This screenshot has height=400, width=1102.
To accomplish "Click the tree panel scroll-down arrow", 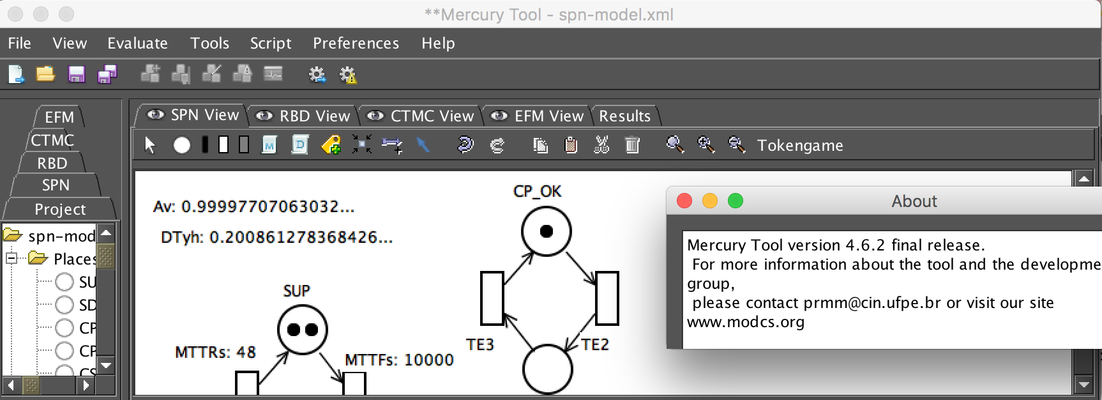I will (x=107, y=366).
